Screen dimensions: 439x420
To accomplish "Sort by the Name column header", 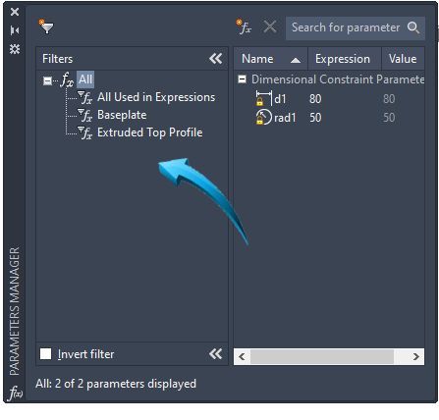I will point(271,59).
